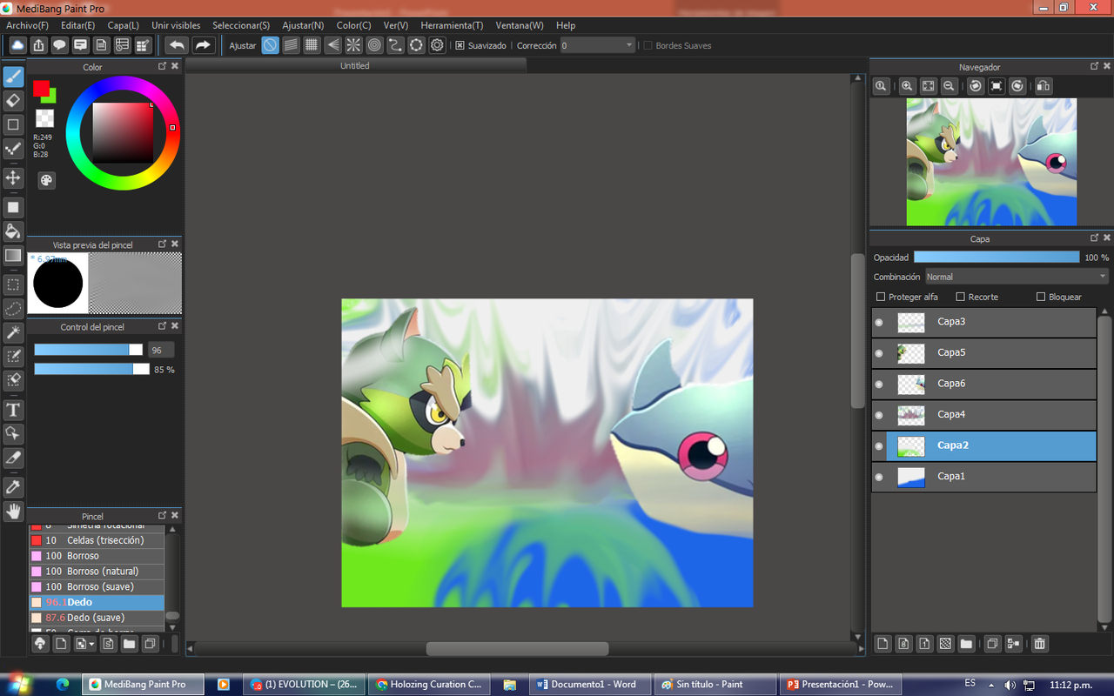
Task: Open the Archivo menu
Action: tap(27, 25)
